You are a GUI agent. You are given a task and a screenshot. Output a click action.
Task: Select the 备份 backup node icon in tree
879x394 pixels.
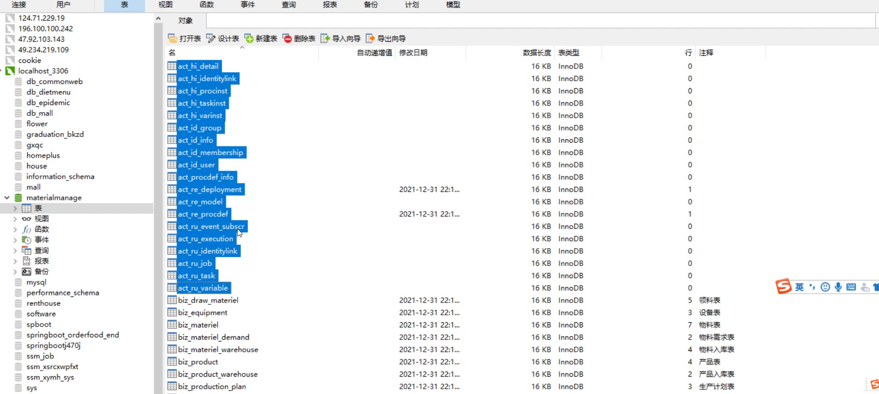pos(27,272)
